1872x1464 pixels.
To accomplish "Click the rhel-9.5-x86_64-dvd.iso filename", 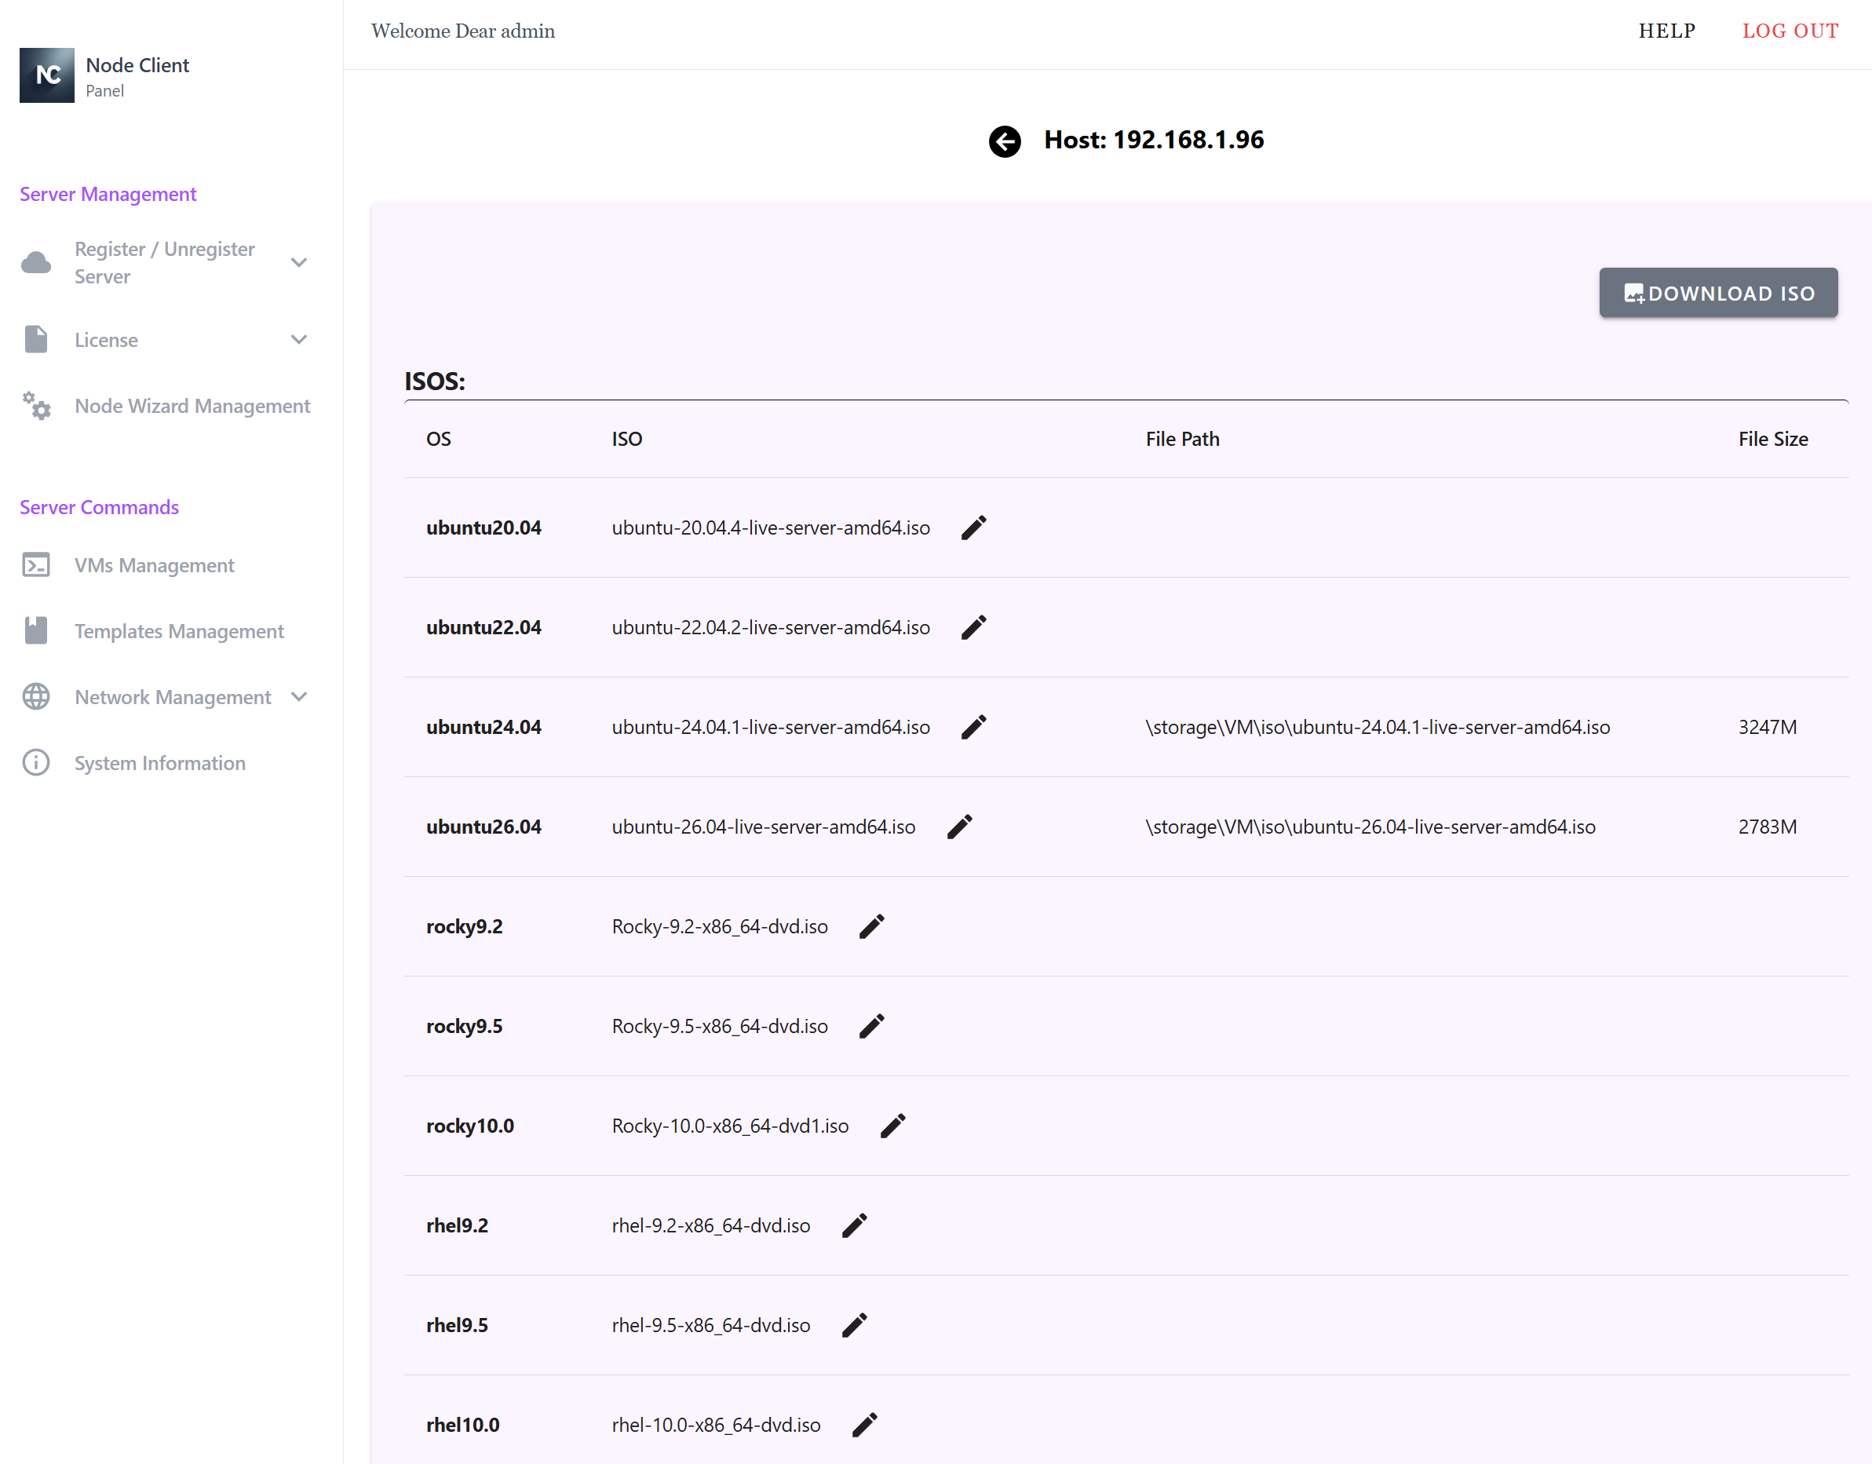I will 710,1326.
